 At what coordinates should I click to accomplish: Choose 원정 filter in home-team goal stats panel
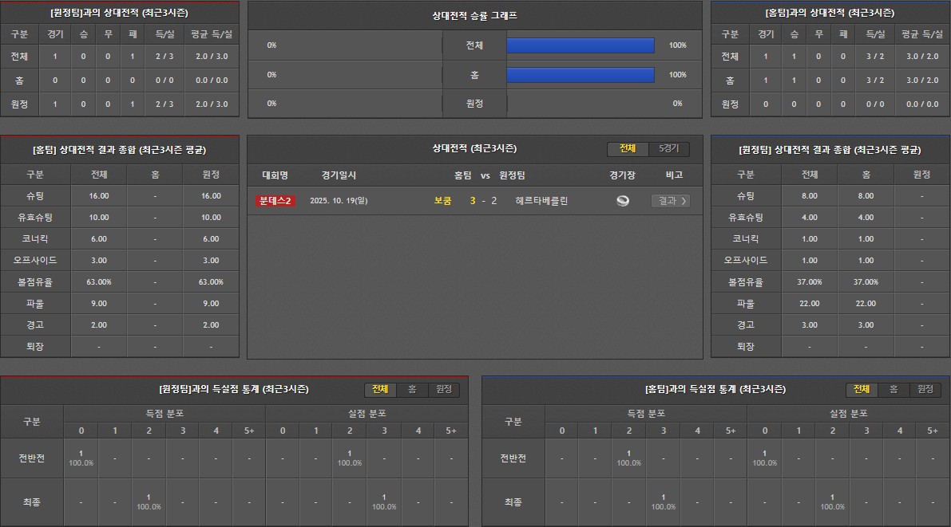pyautogui.click(x=925, y=389)
